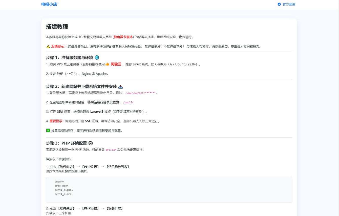339x216 pixels.
Task: Click the code block containing putenv
Action: coord(169,190)
